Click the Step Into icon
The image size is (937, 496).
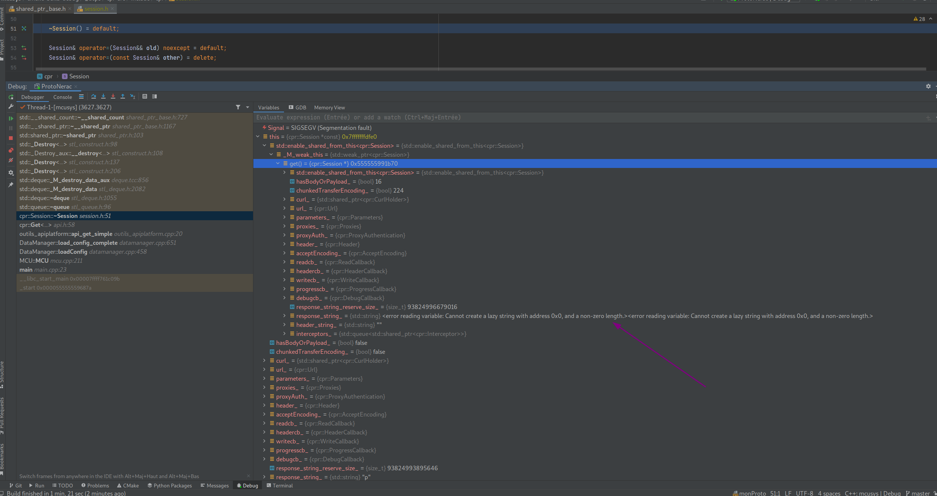(x=103, y=97)
